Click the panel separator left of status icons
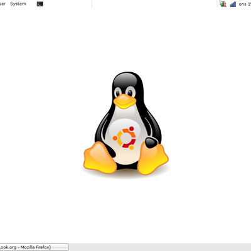 217,4
